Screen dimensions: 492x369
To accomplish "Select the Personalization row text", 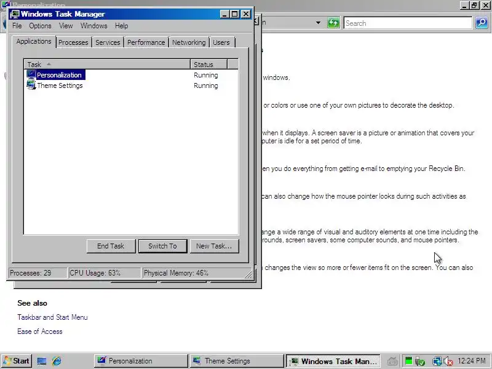I will 59,75.
